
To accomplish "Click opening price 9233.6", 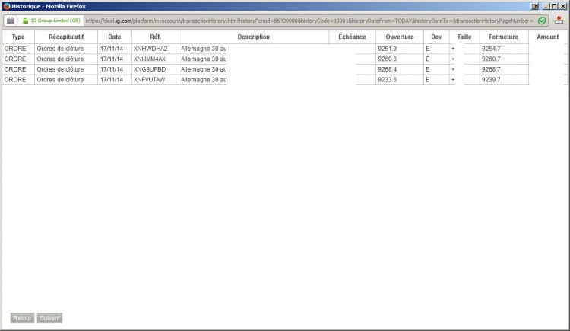I will [x=387, y=80].
